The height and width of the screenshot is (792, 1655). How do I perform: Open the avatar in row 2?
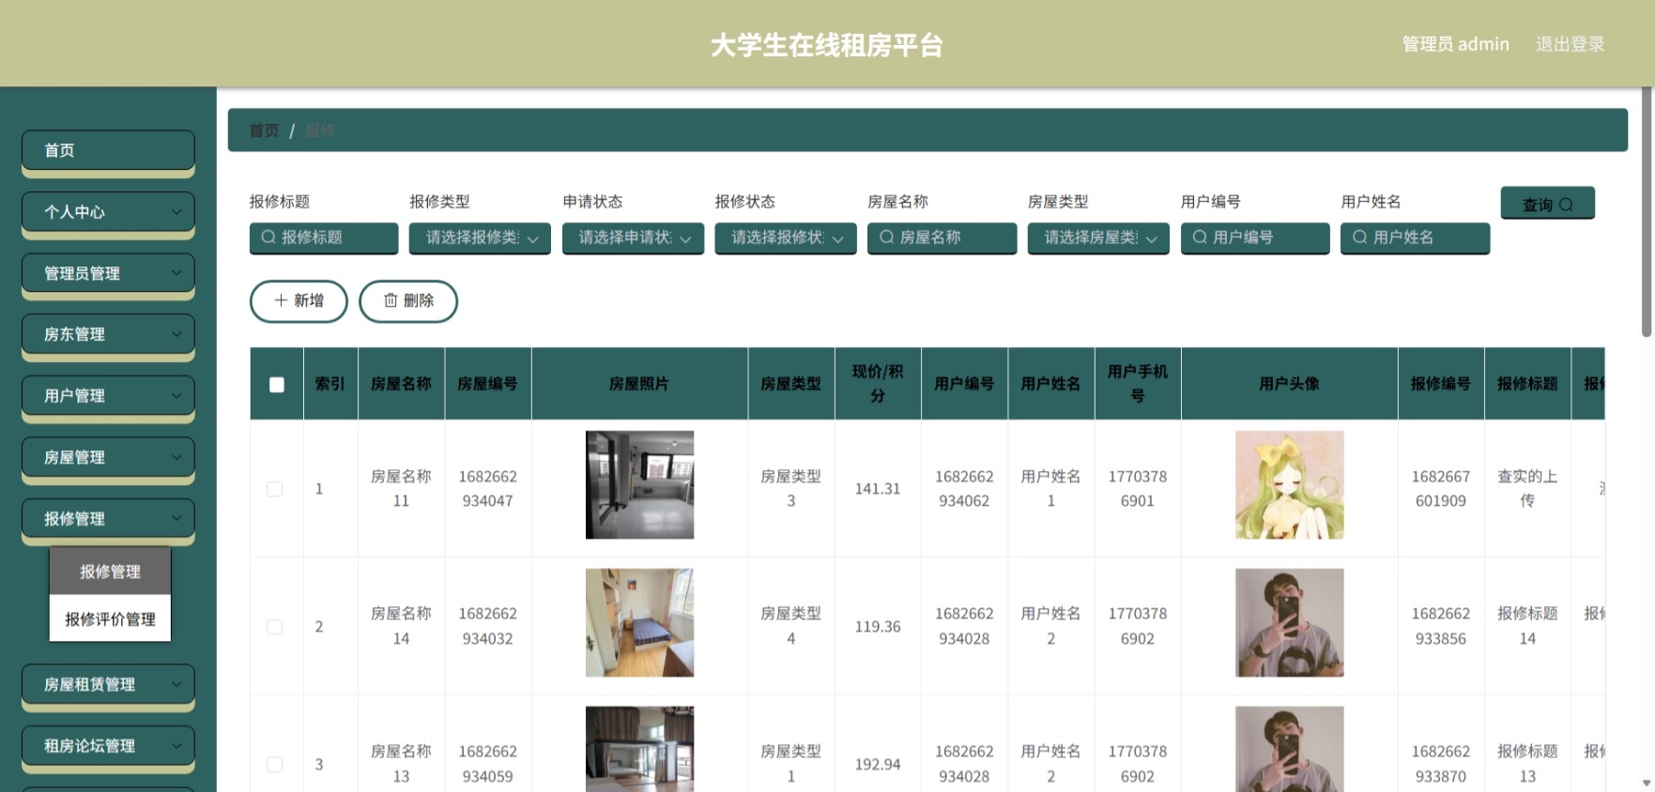click(x=1289, y=623)
